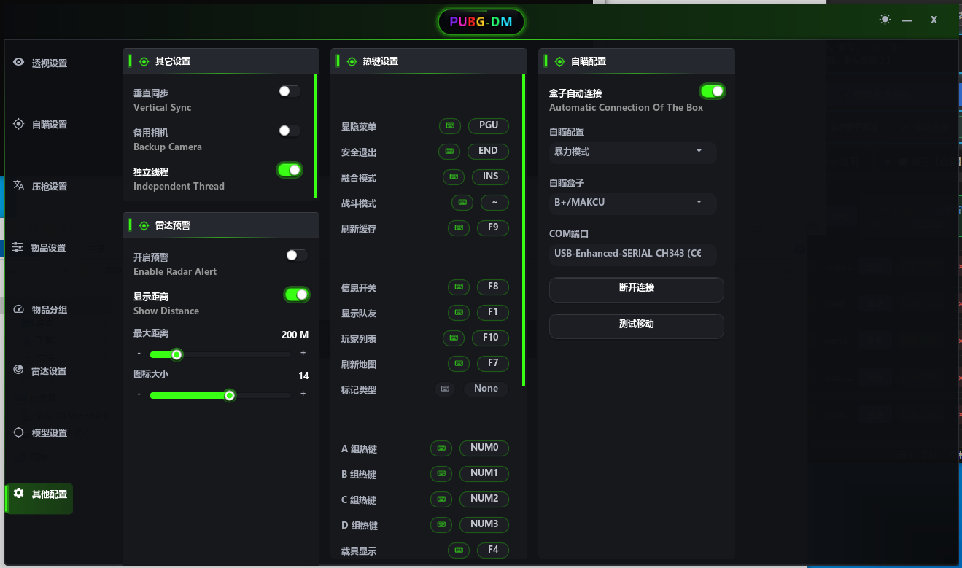Open the 自瞄配置 dropdown showing 暴力模式
The image size is (962, 568).
tap(632, 152)
